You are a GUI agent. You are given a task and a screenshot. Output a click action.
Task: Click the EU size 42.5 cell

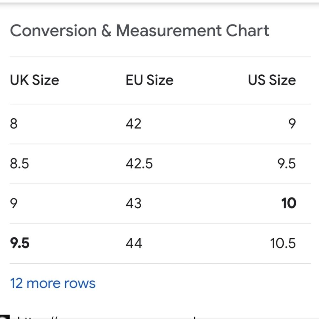pyautogui.click(x=139, y=164)
